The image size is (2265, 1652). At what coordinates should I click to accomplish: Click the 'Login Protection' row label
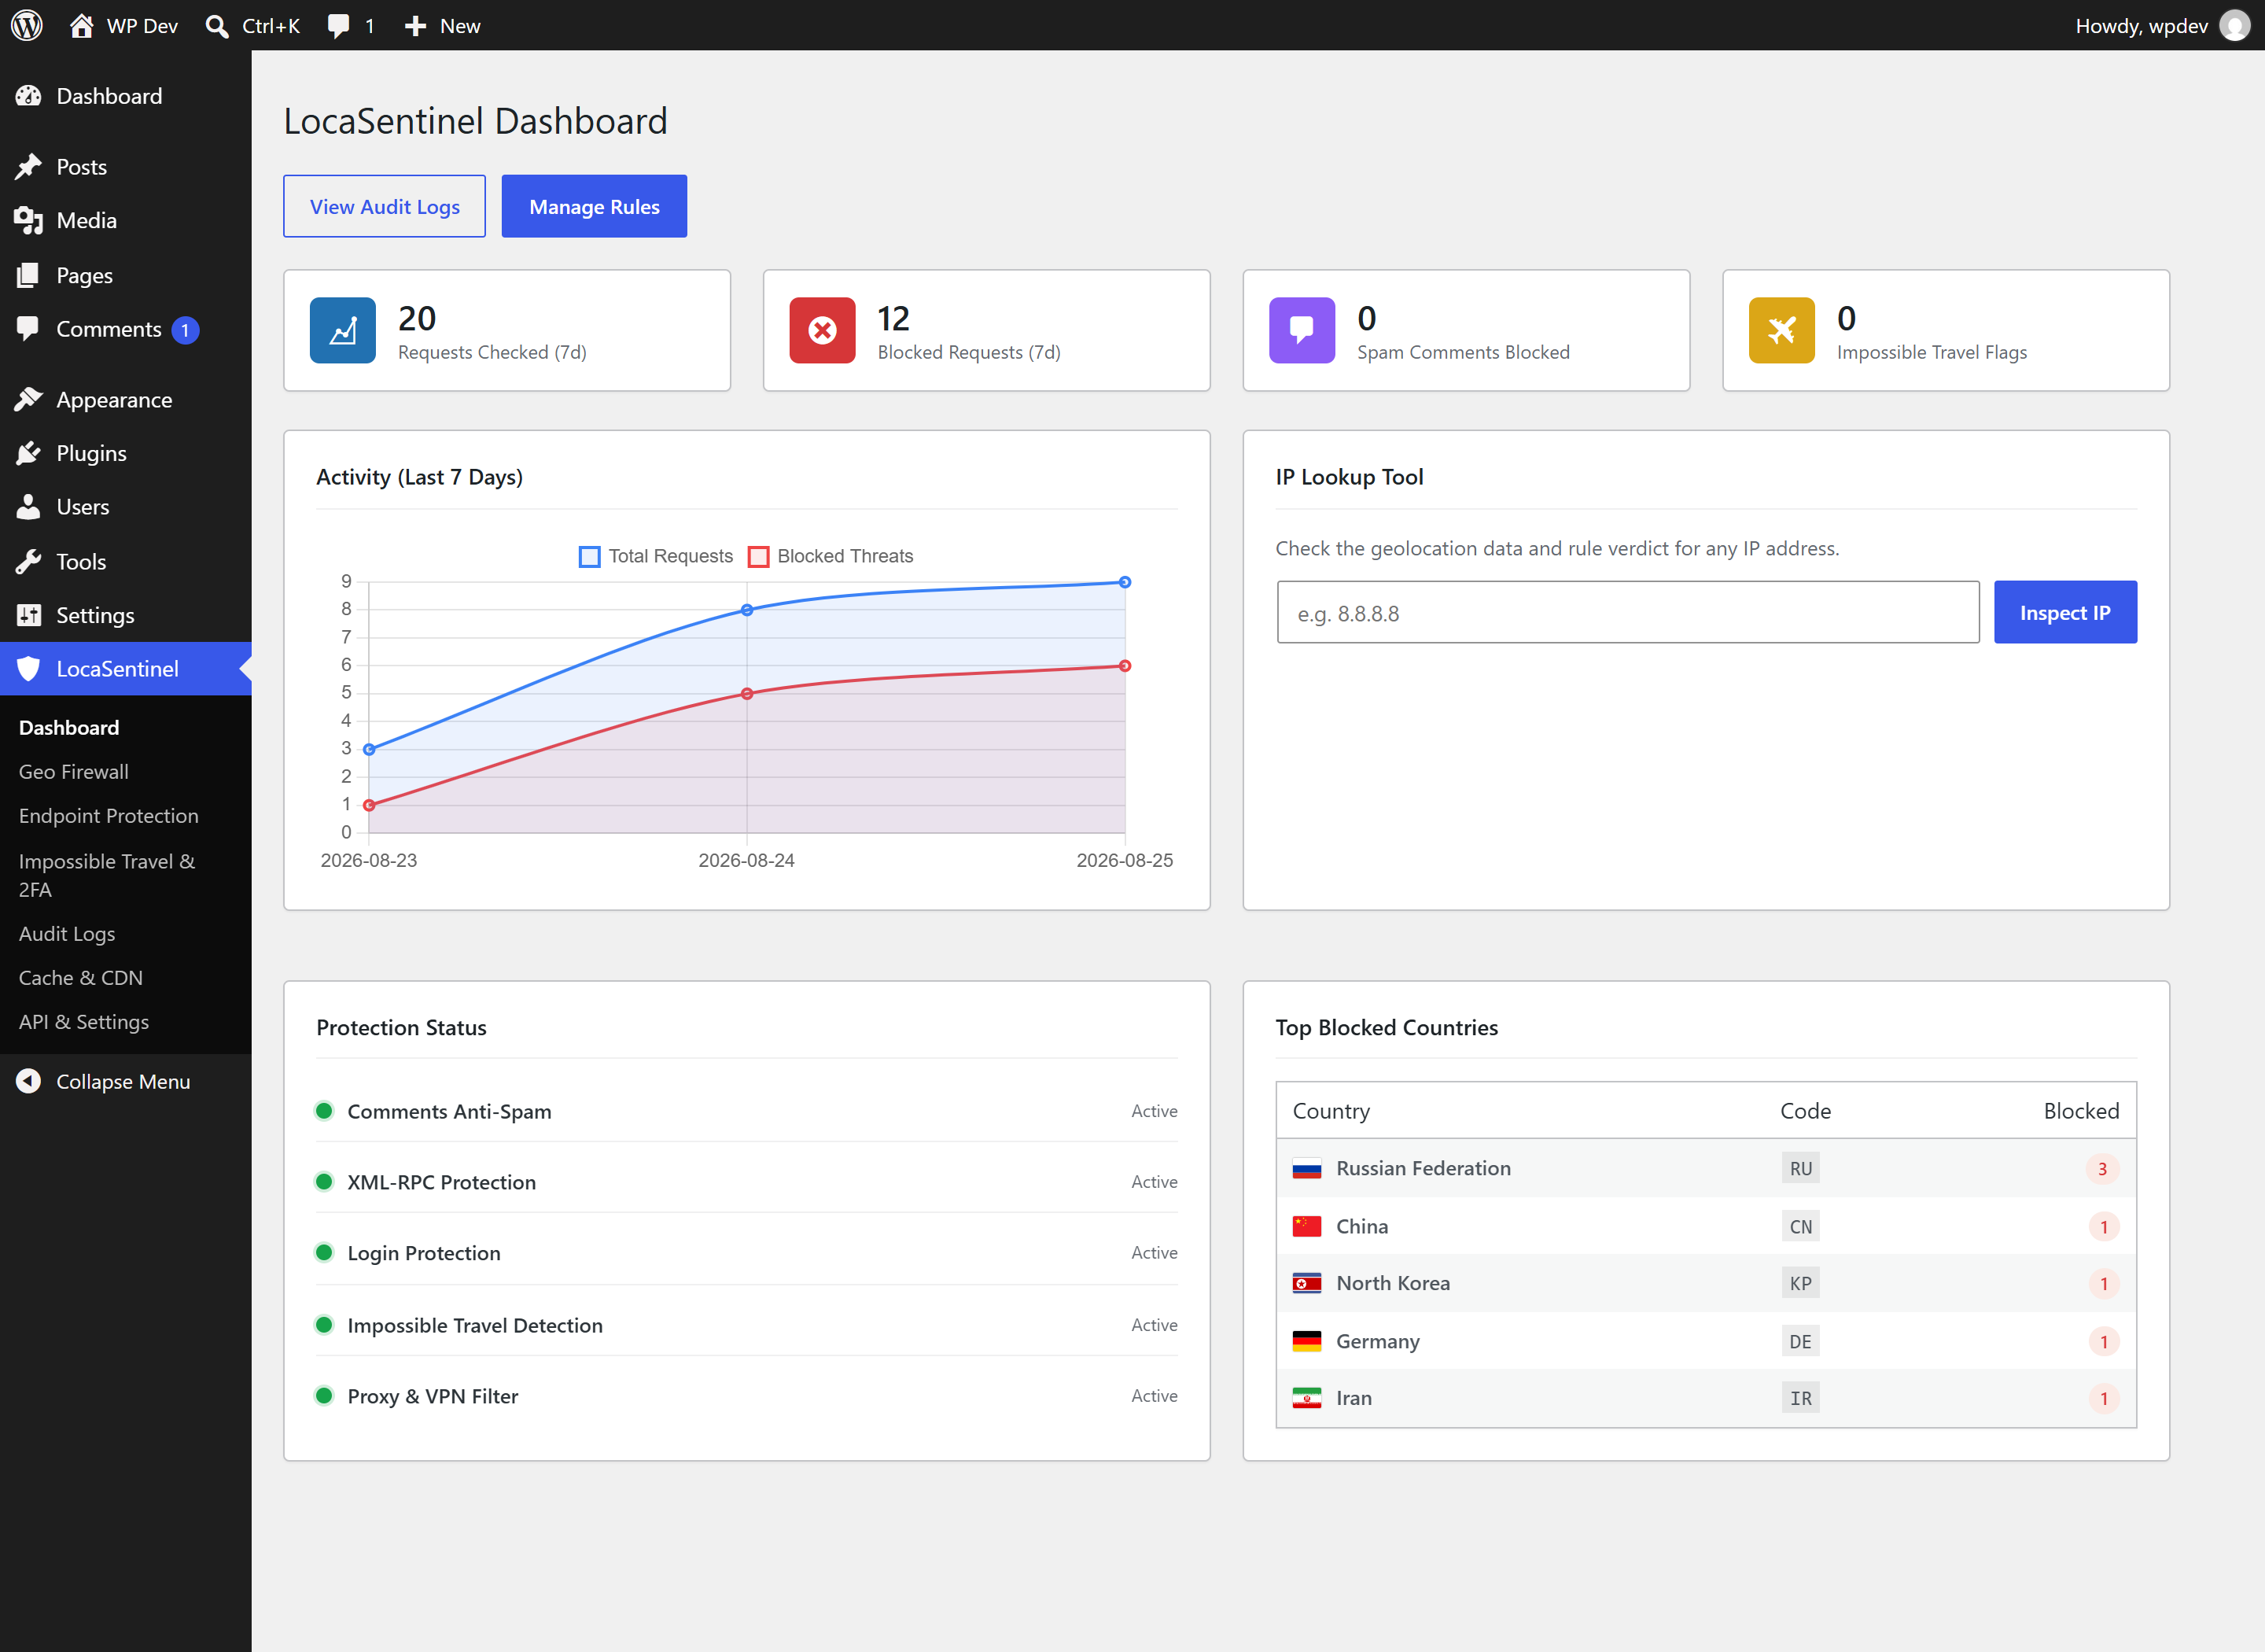[424, 1253]
